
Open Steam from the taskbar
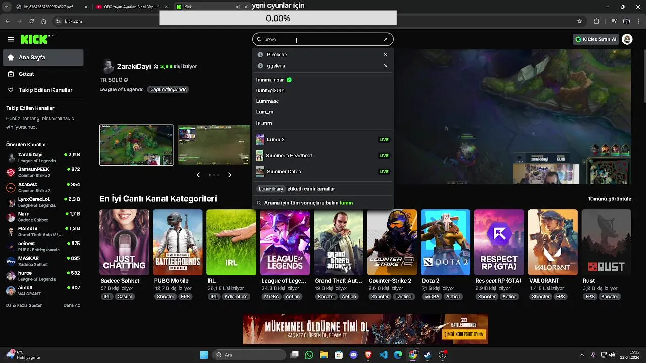point(427,355)
